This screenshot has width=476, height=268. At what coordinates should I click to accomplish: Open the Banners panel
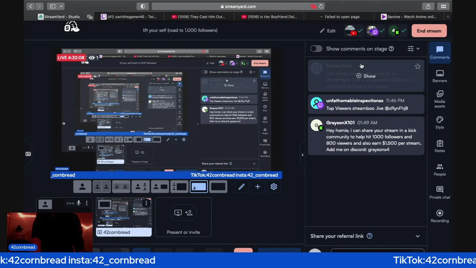coord(440,76)
